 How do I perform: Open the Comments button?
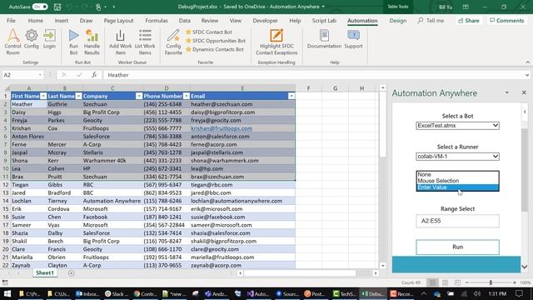tap(506, 20)
